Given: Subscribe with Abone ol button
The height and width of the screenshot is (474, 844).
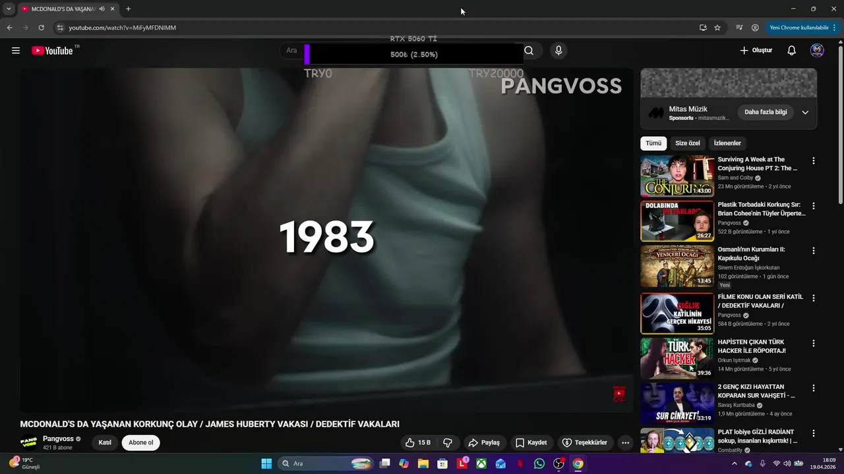Looking at the screenshot, I should click(x=141, y=442).
